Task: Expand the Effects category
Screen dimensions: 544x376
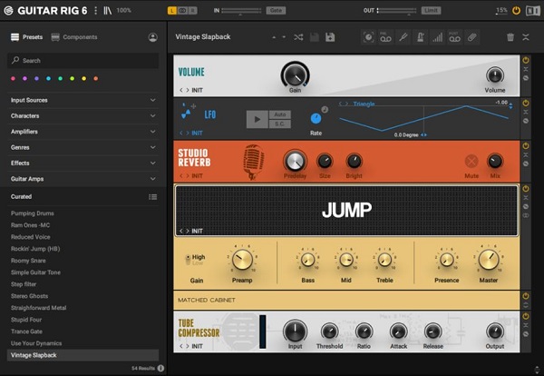Action: (x=83, y=163)
